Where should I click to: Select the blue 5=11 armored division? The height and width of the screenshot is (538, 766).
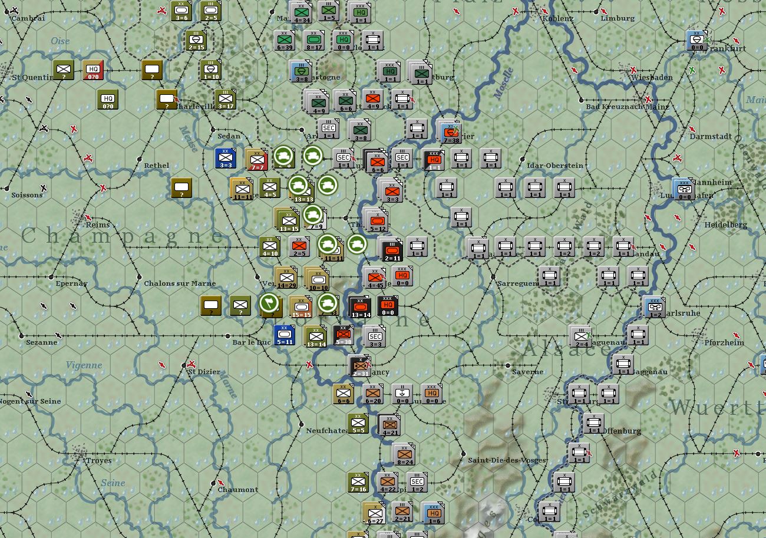pos(285,335)
